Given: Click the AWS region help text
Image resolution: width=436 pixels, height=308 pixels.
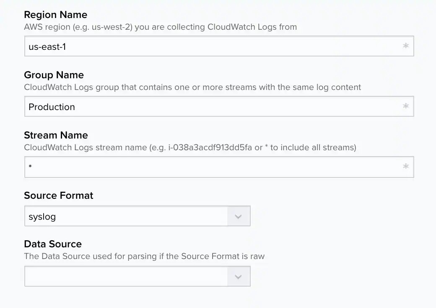Looking at the screenshot, I should 160,27.
